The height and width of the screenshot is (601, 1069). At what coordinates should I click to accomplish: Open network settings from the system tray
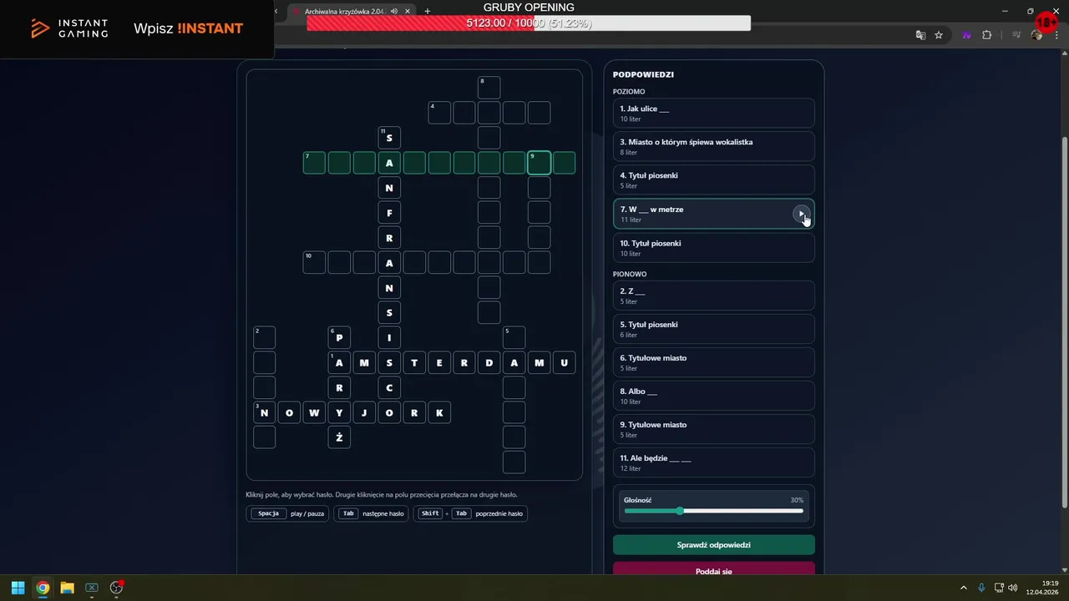[x=999, y=588]
